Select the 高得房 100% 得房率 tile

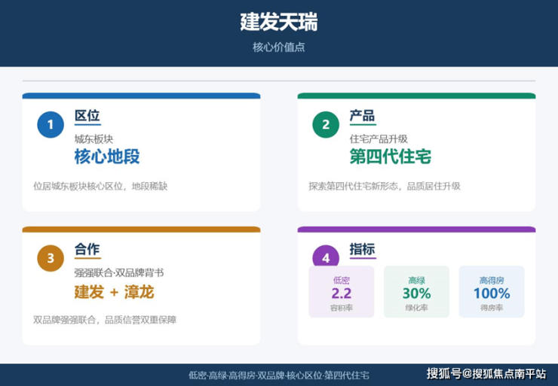(491, 292)
